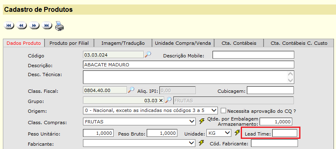Go to first record navigation button
336x149 pixels.
[9, 26]
